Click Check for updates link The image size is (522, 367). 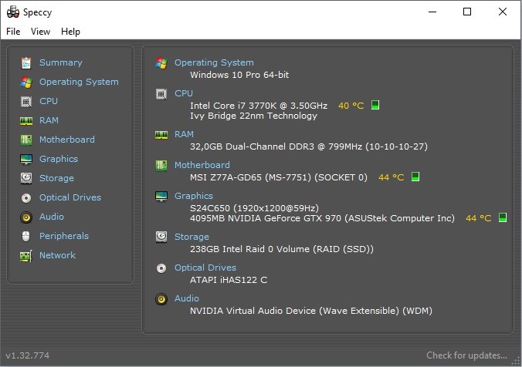pyautogui.click(x=466, y=355)
